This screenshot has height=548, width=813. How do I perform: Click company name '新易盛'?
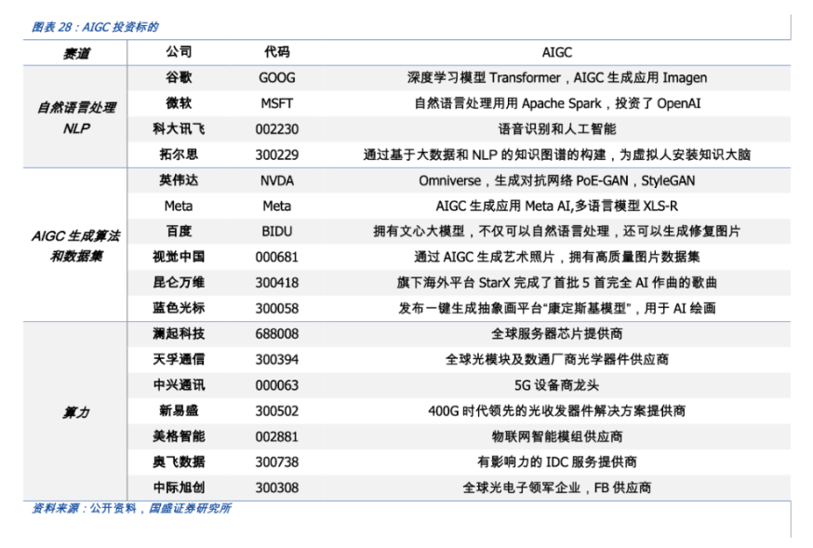coord(179,410)
